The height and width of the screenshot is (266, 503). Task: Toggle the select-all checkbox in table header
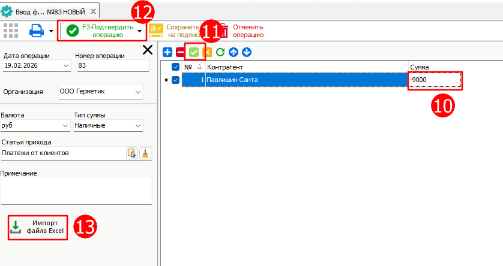pos(176,66)
